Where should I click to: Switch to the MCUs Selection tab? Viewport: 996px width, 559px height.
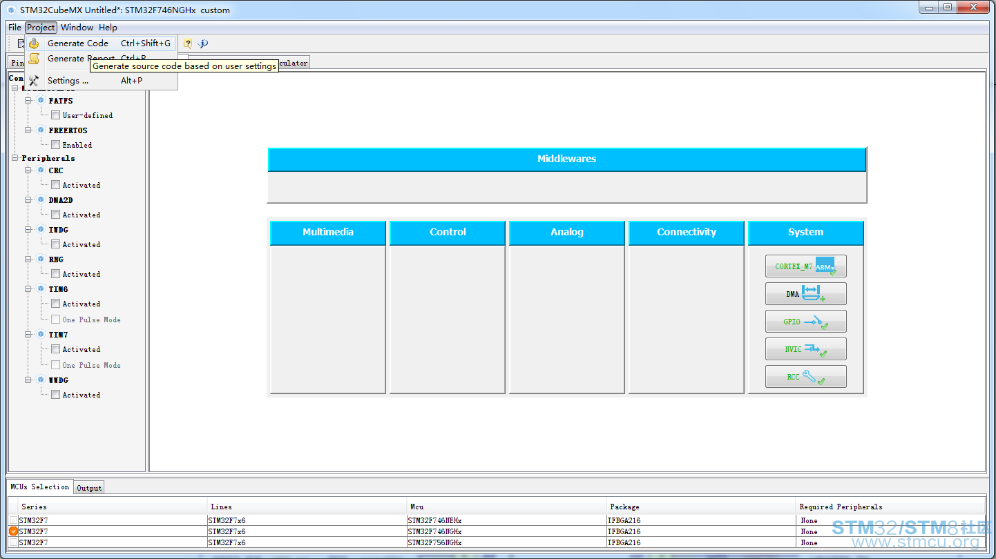click(x=40, y=487)
